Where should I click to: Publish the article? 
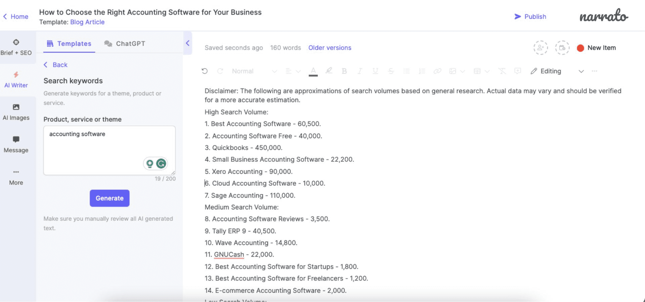(530, 16)
